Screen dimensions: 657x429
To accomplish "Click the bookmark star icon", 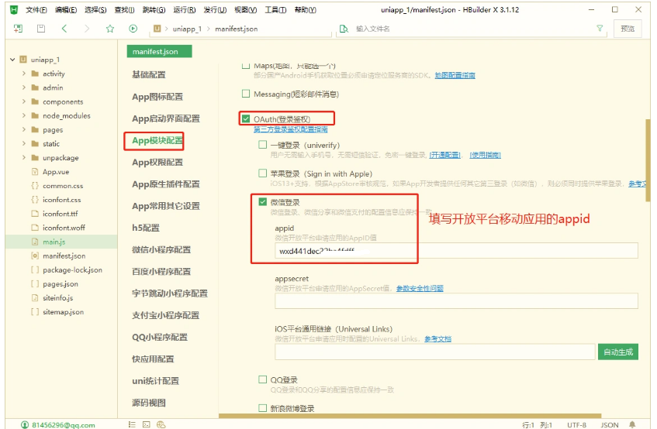I will [x=110, y=28].
